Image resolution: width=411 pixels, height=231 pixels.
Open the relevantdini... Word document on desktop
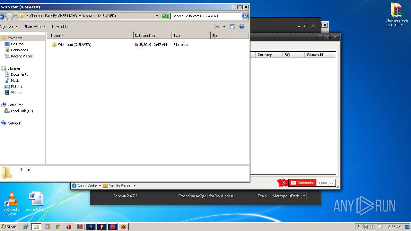[36, 202]
